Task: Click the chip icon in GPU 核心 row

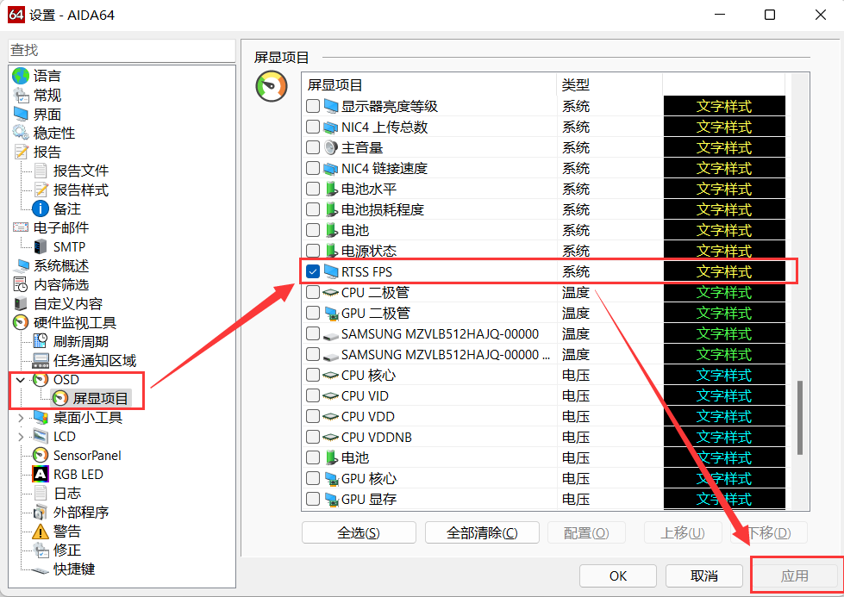Action: [x=331, y=478]
